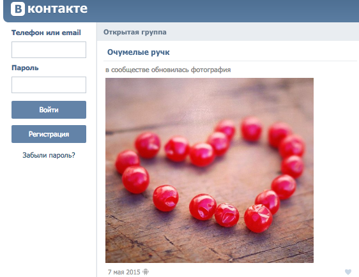Click the Android icon beside the date
Viewport: 359px width, 277px height.
tap(146, 272)
